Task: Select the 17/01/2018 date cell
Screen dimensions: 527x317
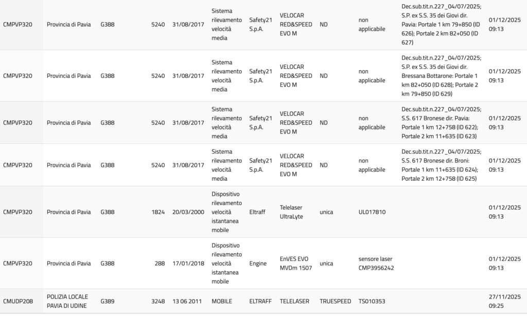Action: tap(188, 263)
